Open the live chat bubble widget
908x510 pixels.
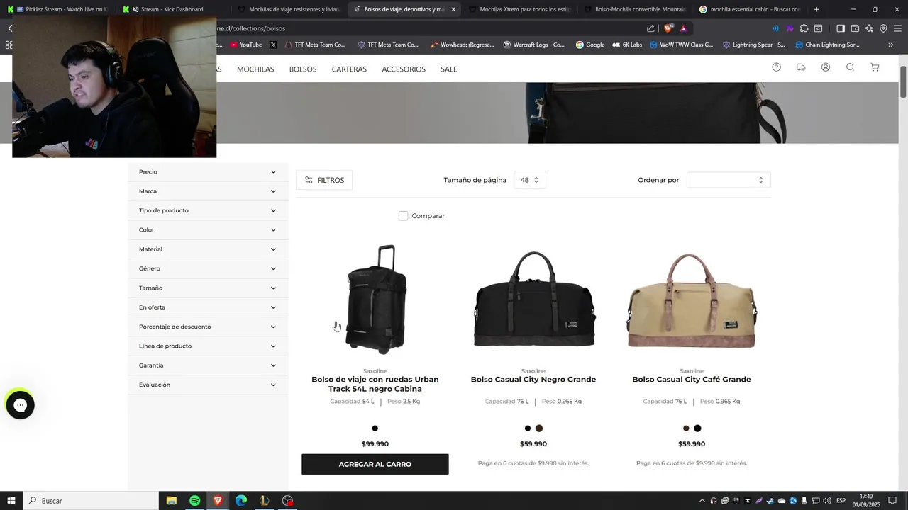[x=20, y=405]
